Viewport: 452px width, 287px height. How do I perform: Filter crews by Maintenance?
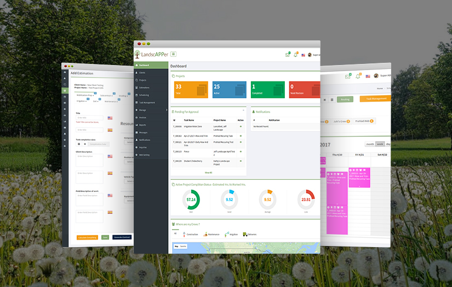click(x=211, y=235)
